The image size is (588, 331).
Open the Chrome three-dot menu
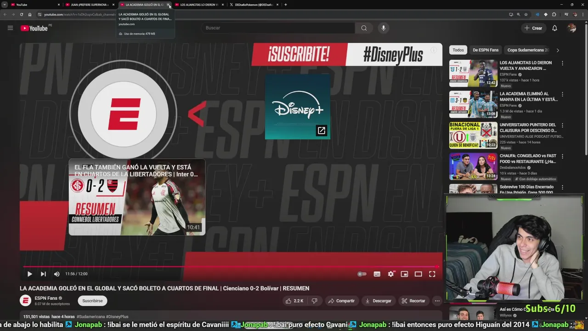[x=582, y=14]
